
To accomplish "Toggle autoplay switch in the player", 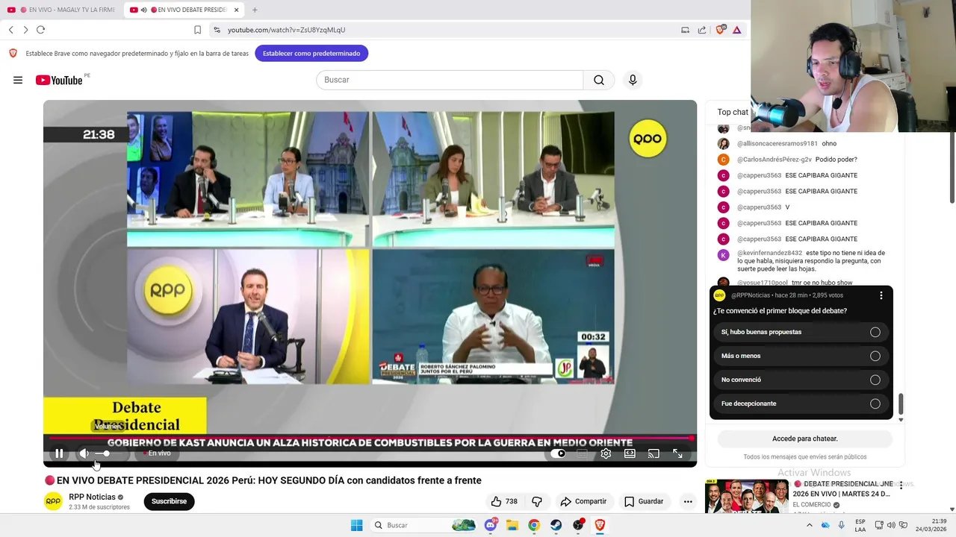I will tap(558, 453).
